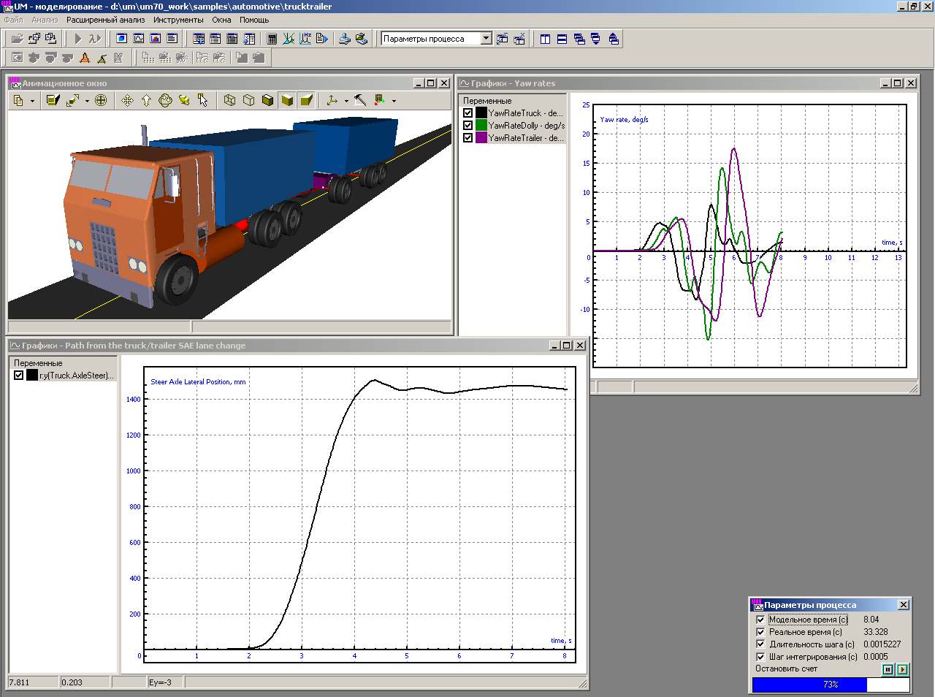Uncheck the YawRateTruck variable checkbox
935x697 pixels.
point(468,113)
